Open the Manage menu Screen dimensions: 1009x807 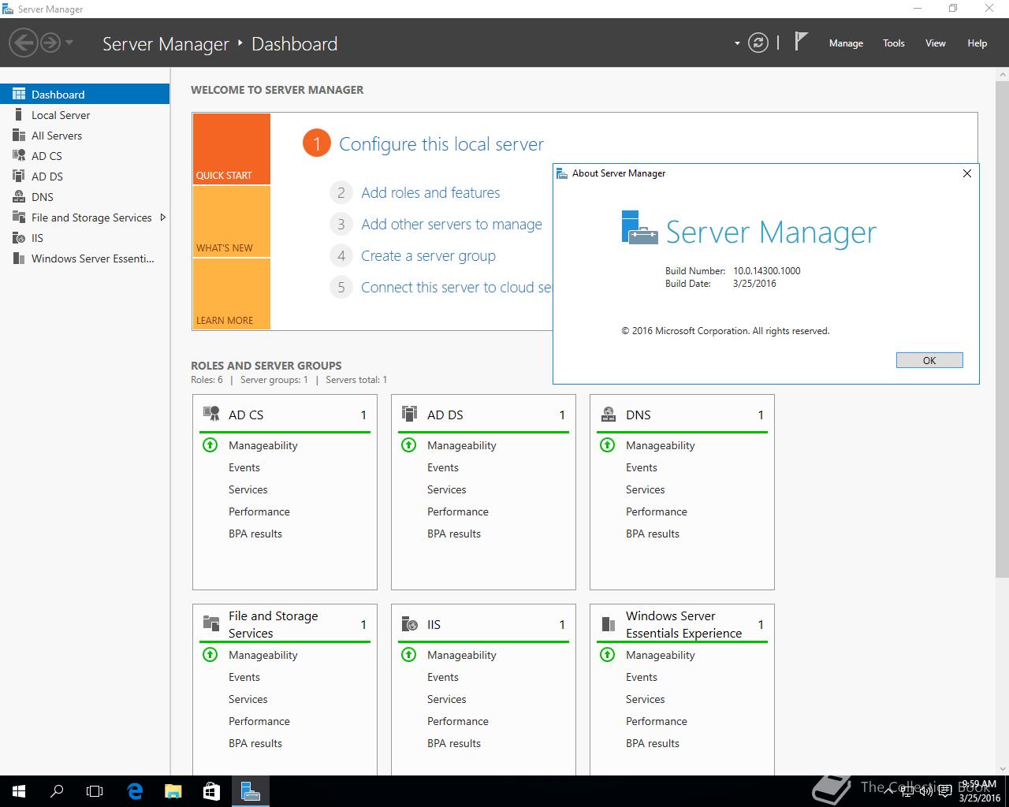tap(846, 43)
